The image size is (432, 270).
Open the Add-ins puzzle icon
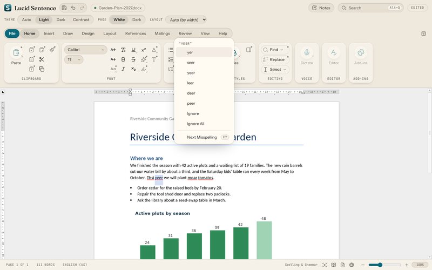361,52
